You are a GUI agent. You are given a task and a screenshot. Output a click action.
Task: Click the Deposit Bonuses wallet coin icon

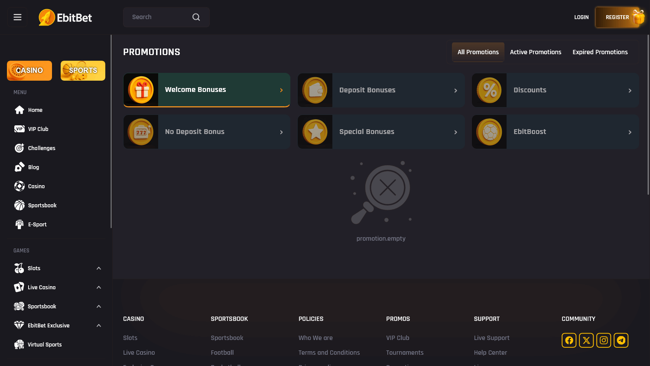(315, 90)
